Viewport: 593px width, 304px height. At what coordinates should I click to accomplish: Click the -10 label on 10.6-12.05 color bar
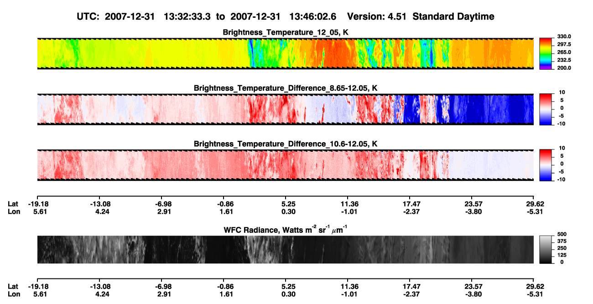[x=561, y=179]
